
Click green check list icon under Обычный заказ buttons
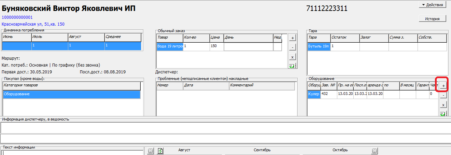click(x=292, y=66)
